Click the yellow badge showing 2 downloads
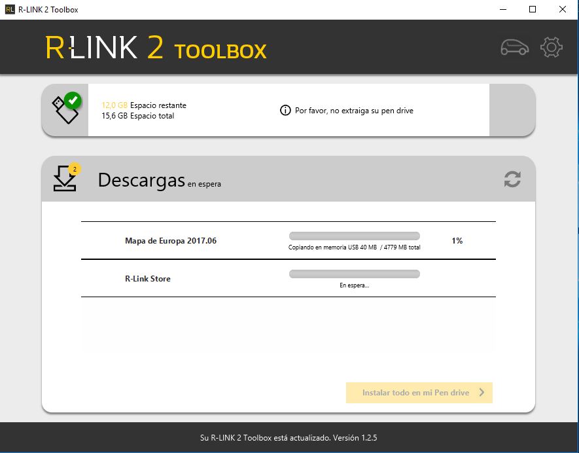Image resolution: width=579 pixels, height=453 pixels. tap(75, 169)
